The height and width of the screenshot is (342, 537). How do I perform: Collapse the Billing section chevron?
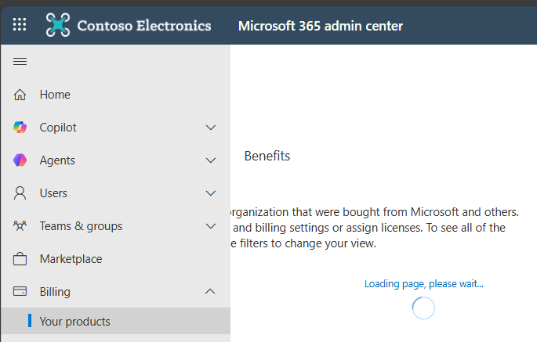click(210, 292)
